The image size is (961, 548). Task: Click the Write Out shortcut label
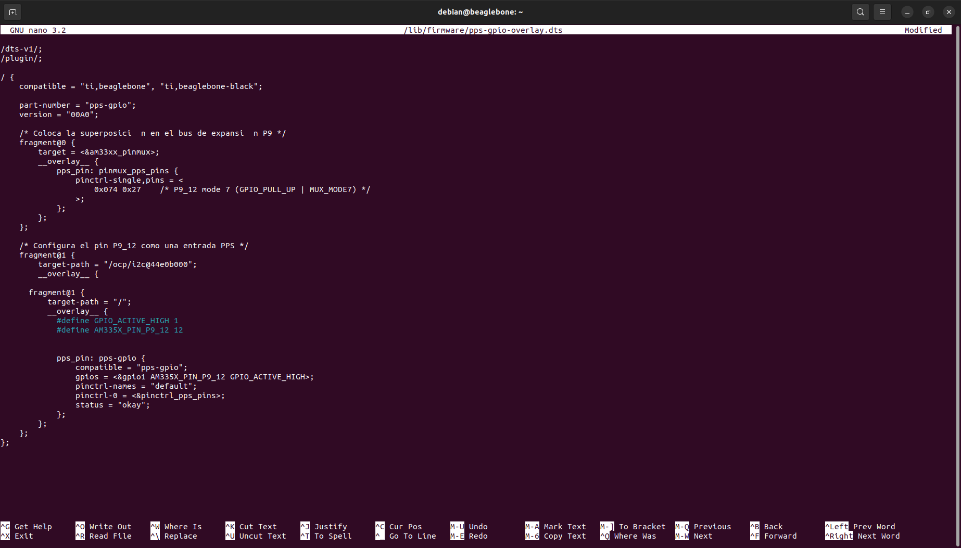click(110, 527)
